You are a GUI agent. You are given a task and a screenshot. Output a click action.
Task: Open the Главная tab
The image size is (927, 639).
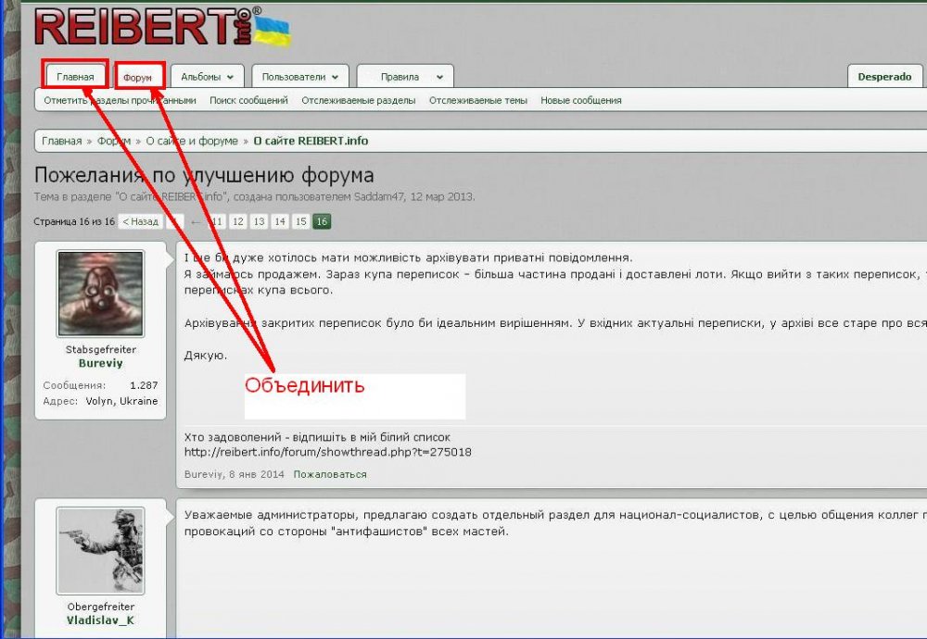[x=75, y=77]
